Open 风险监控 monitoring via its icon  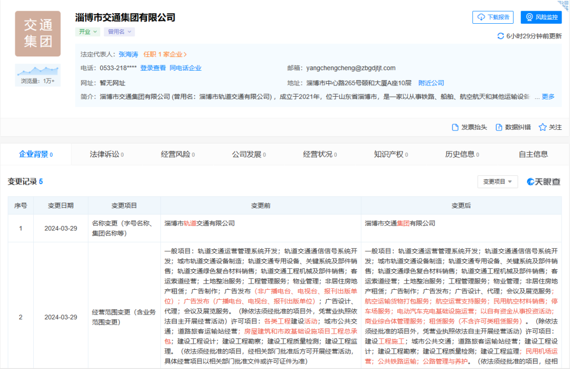point(530,17)
